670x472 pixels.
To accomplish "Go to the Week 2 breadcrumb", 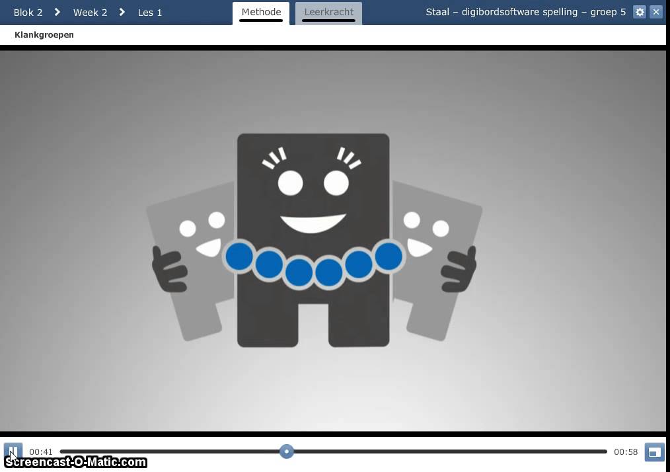I will pos(90,13).
